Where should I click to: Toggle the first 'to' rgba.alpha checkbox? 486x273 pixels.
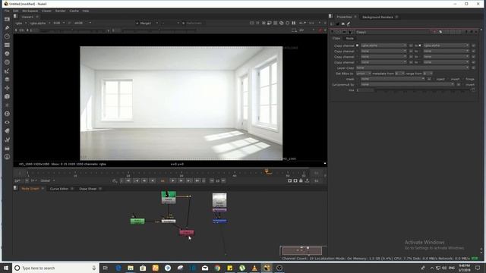pyautogui.click(x=420, y=45)
